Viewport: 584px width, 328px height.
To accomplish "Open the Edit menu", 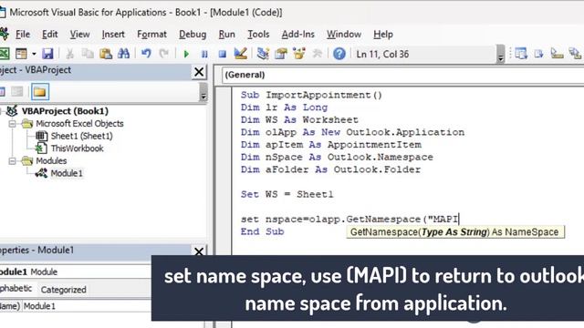I will pos(50,35).
